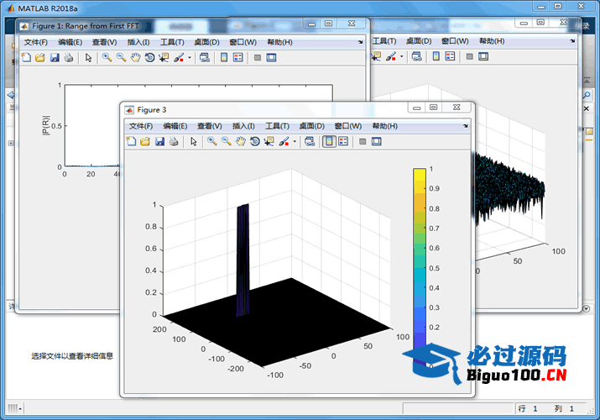Image resolution: width=600 pixels, height=420 pixels.
Task: Click New Figure icon in Figure 3 toolbar
Action: (x=131, y=142)
